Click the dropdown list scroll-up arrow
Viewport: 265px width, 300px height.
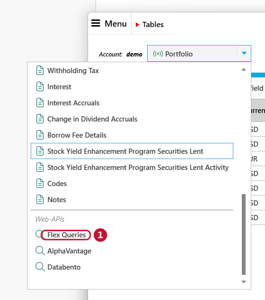pos(244,69)
